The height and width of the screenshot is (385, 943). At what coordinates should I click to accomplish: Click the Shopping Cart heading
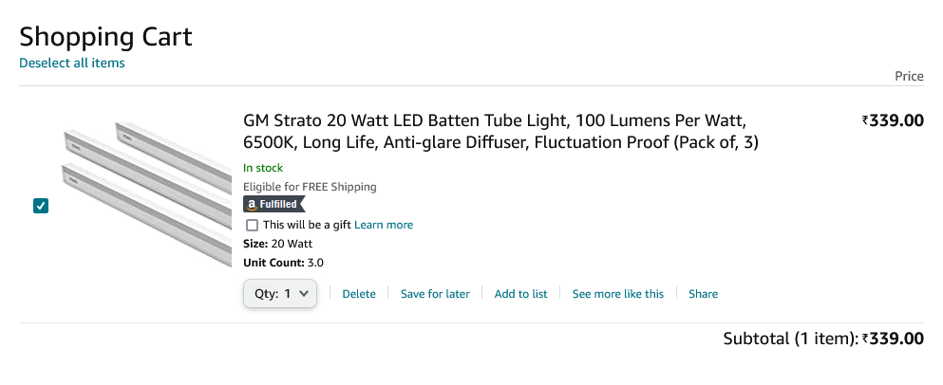[105, 37]
